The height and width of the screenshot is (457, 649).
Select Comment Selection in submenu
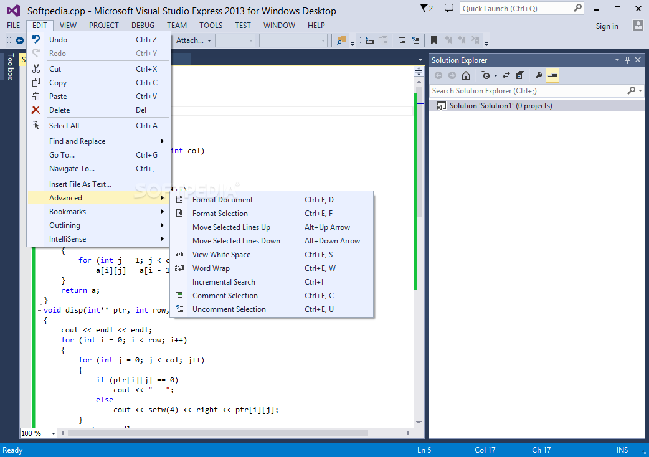click(x=272, y=295)
